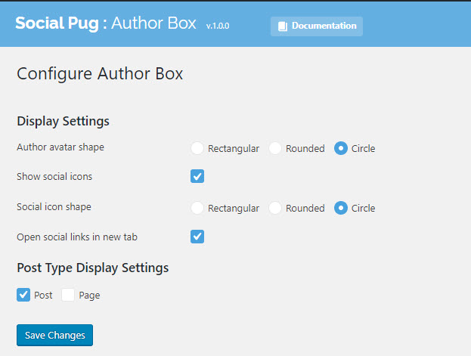Screen dimensions: 471x356
Task: Click the Social icon shape label
Action: 54,207
